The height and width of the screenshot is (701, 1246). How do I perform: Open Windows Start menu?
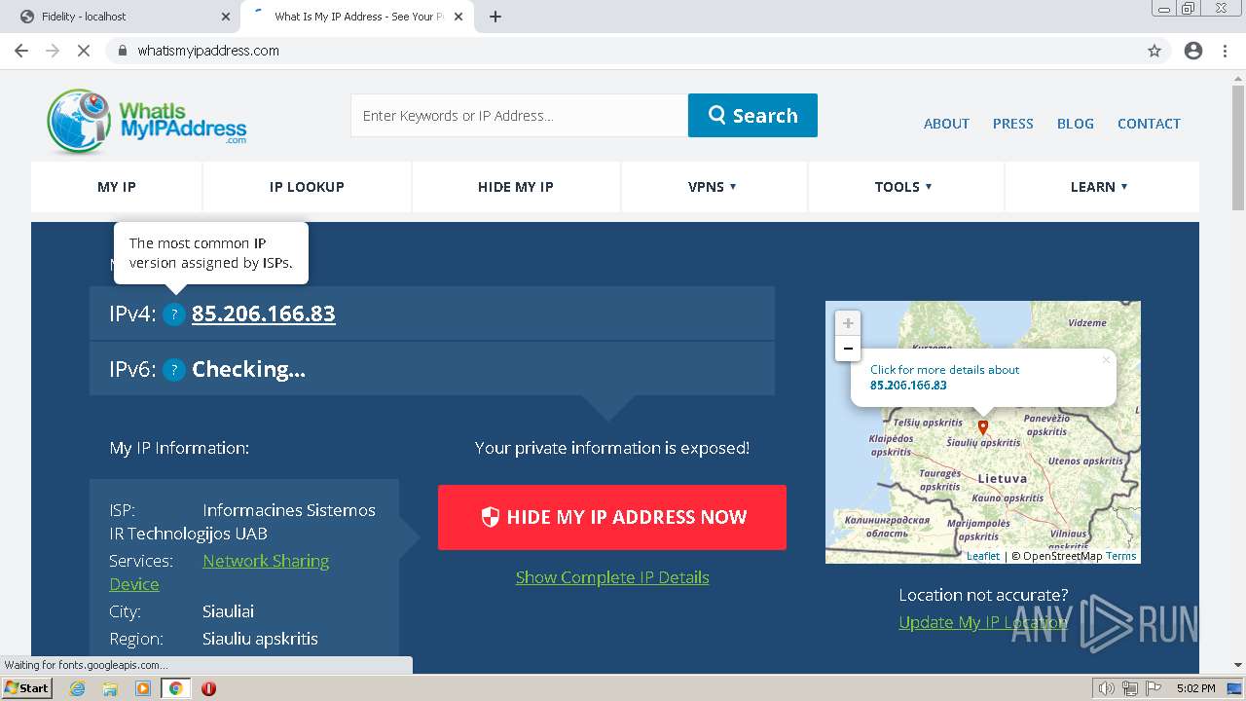coord(26,688)
